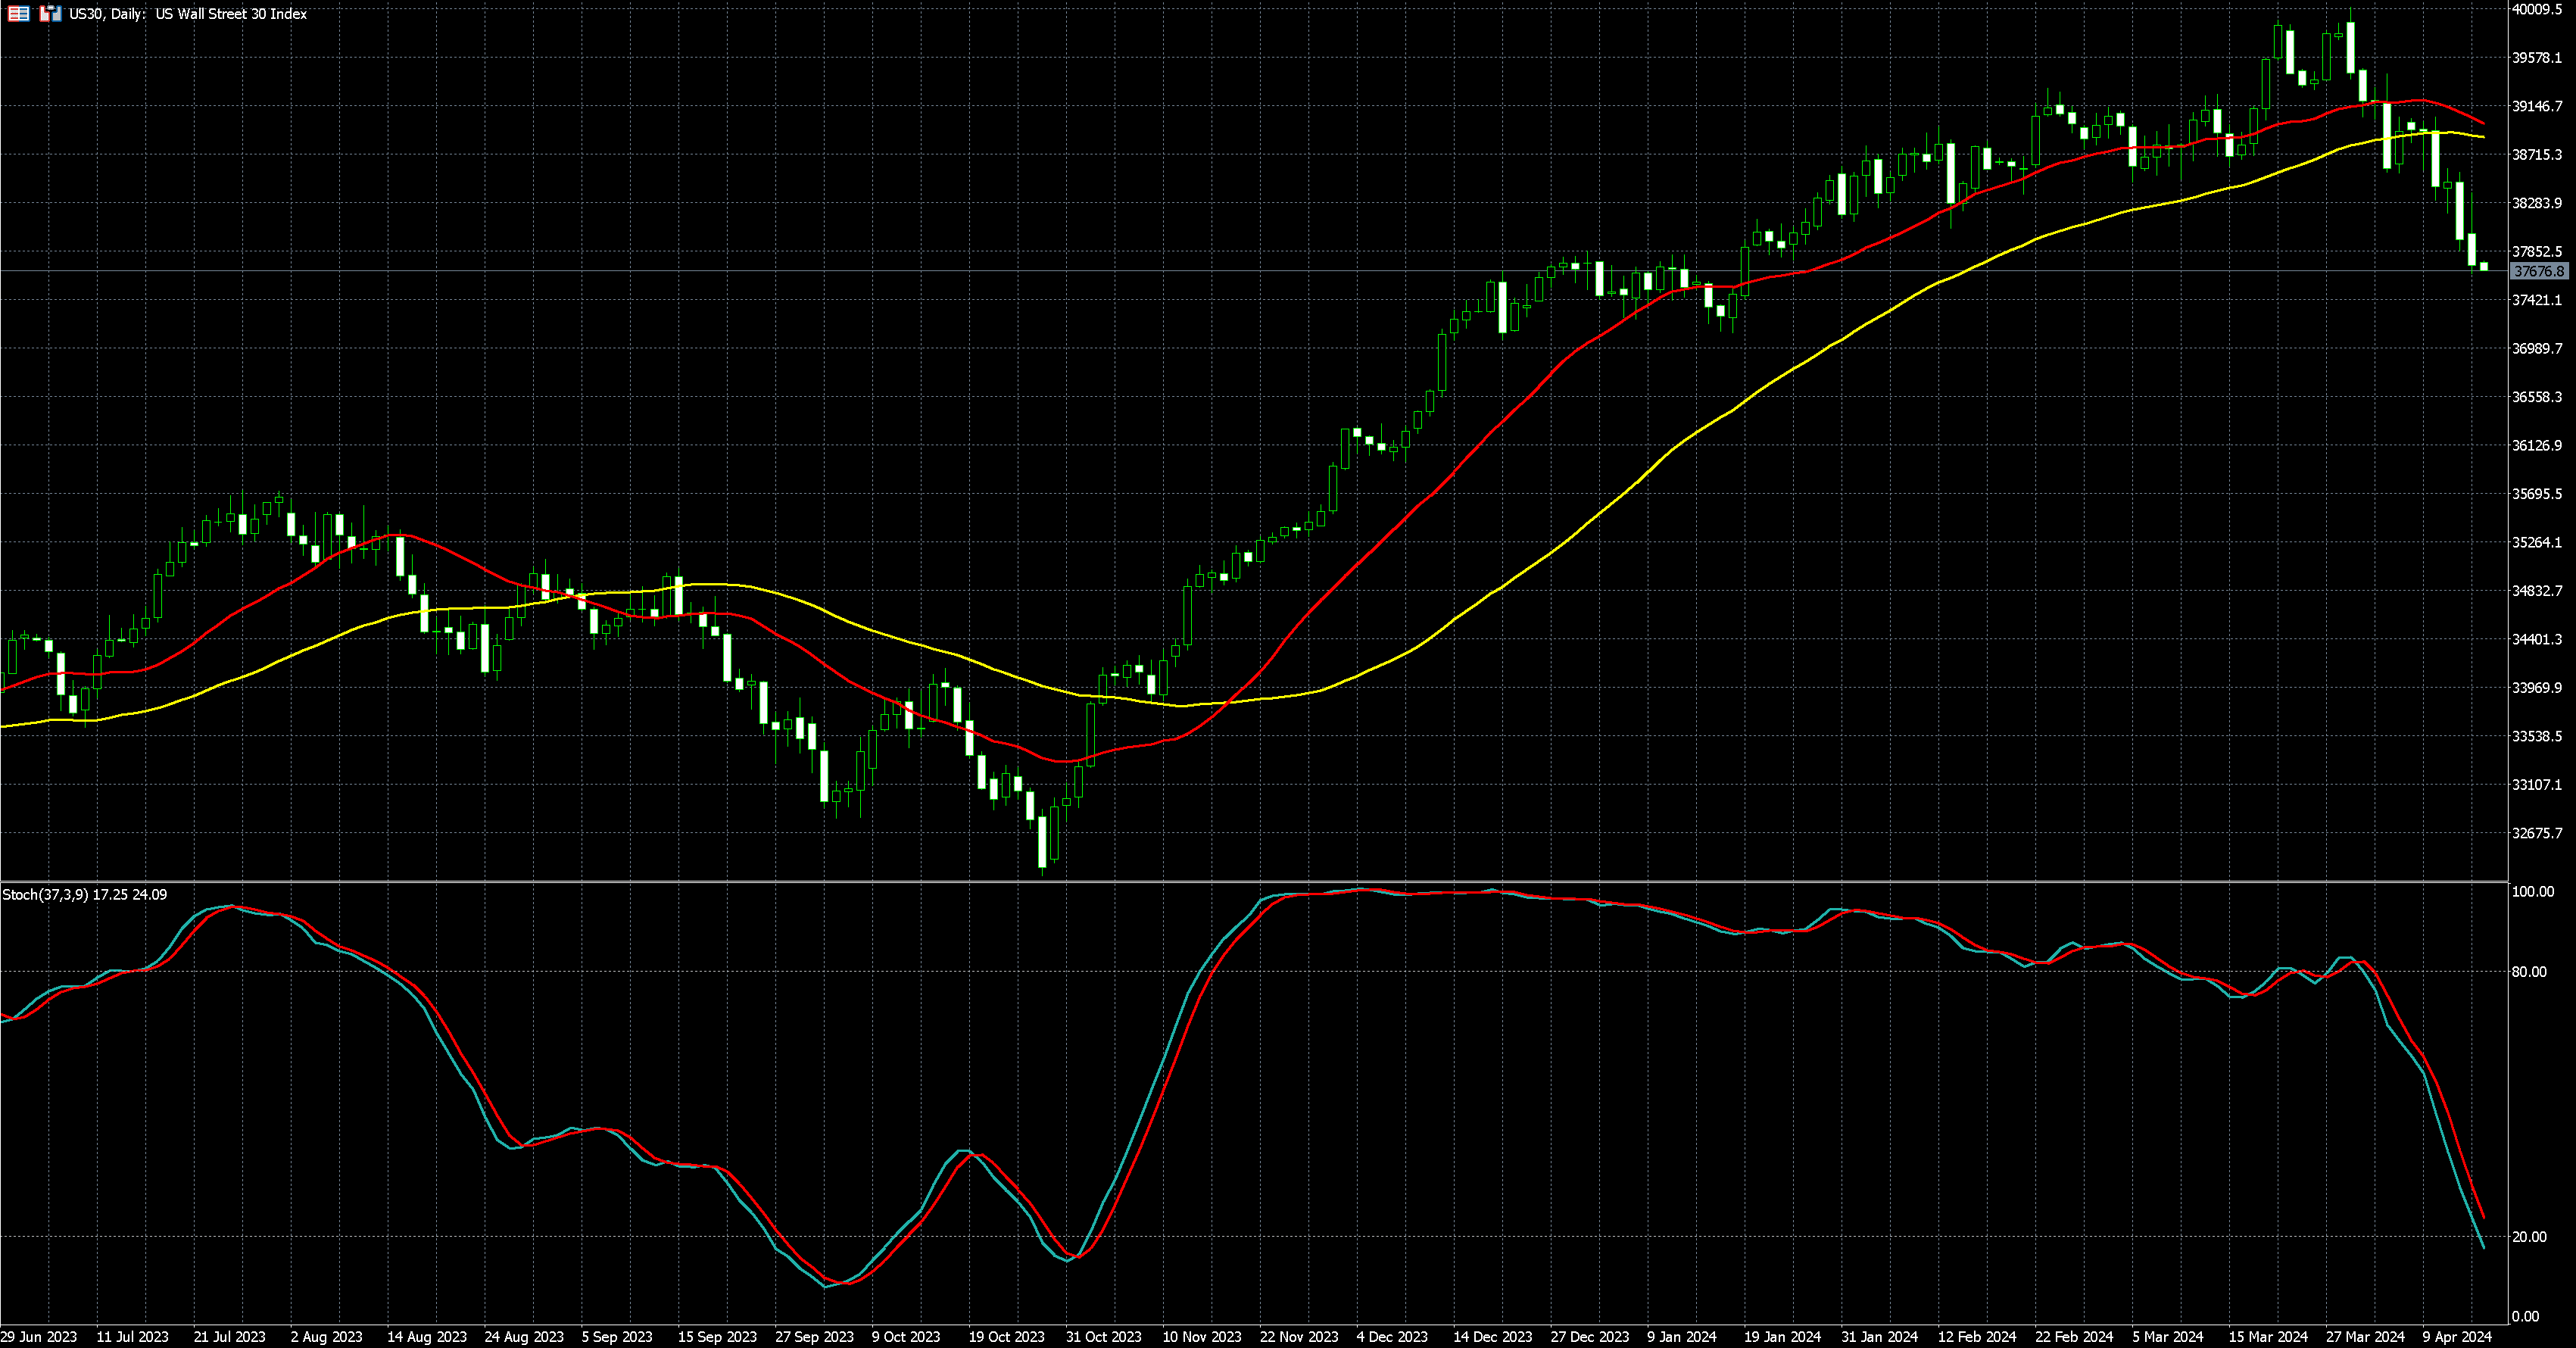Click the 38715.3 price scale label

click(x=2537, y=154)
